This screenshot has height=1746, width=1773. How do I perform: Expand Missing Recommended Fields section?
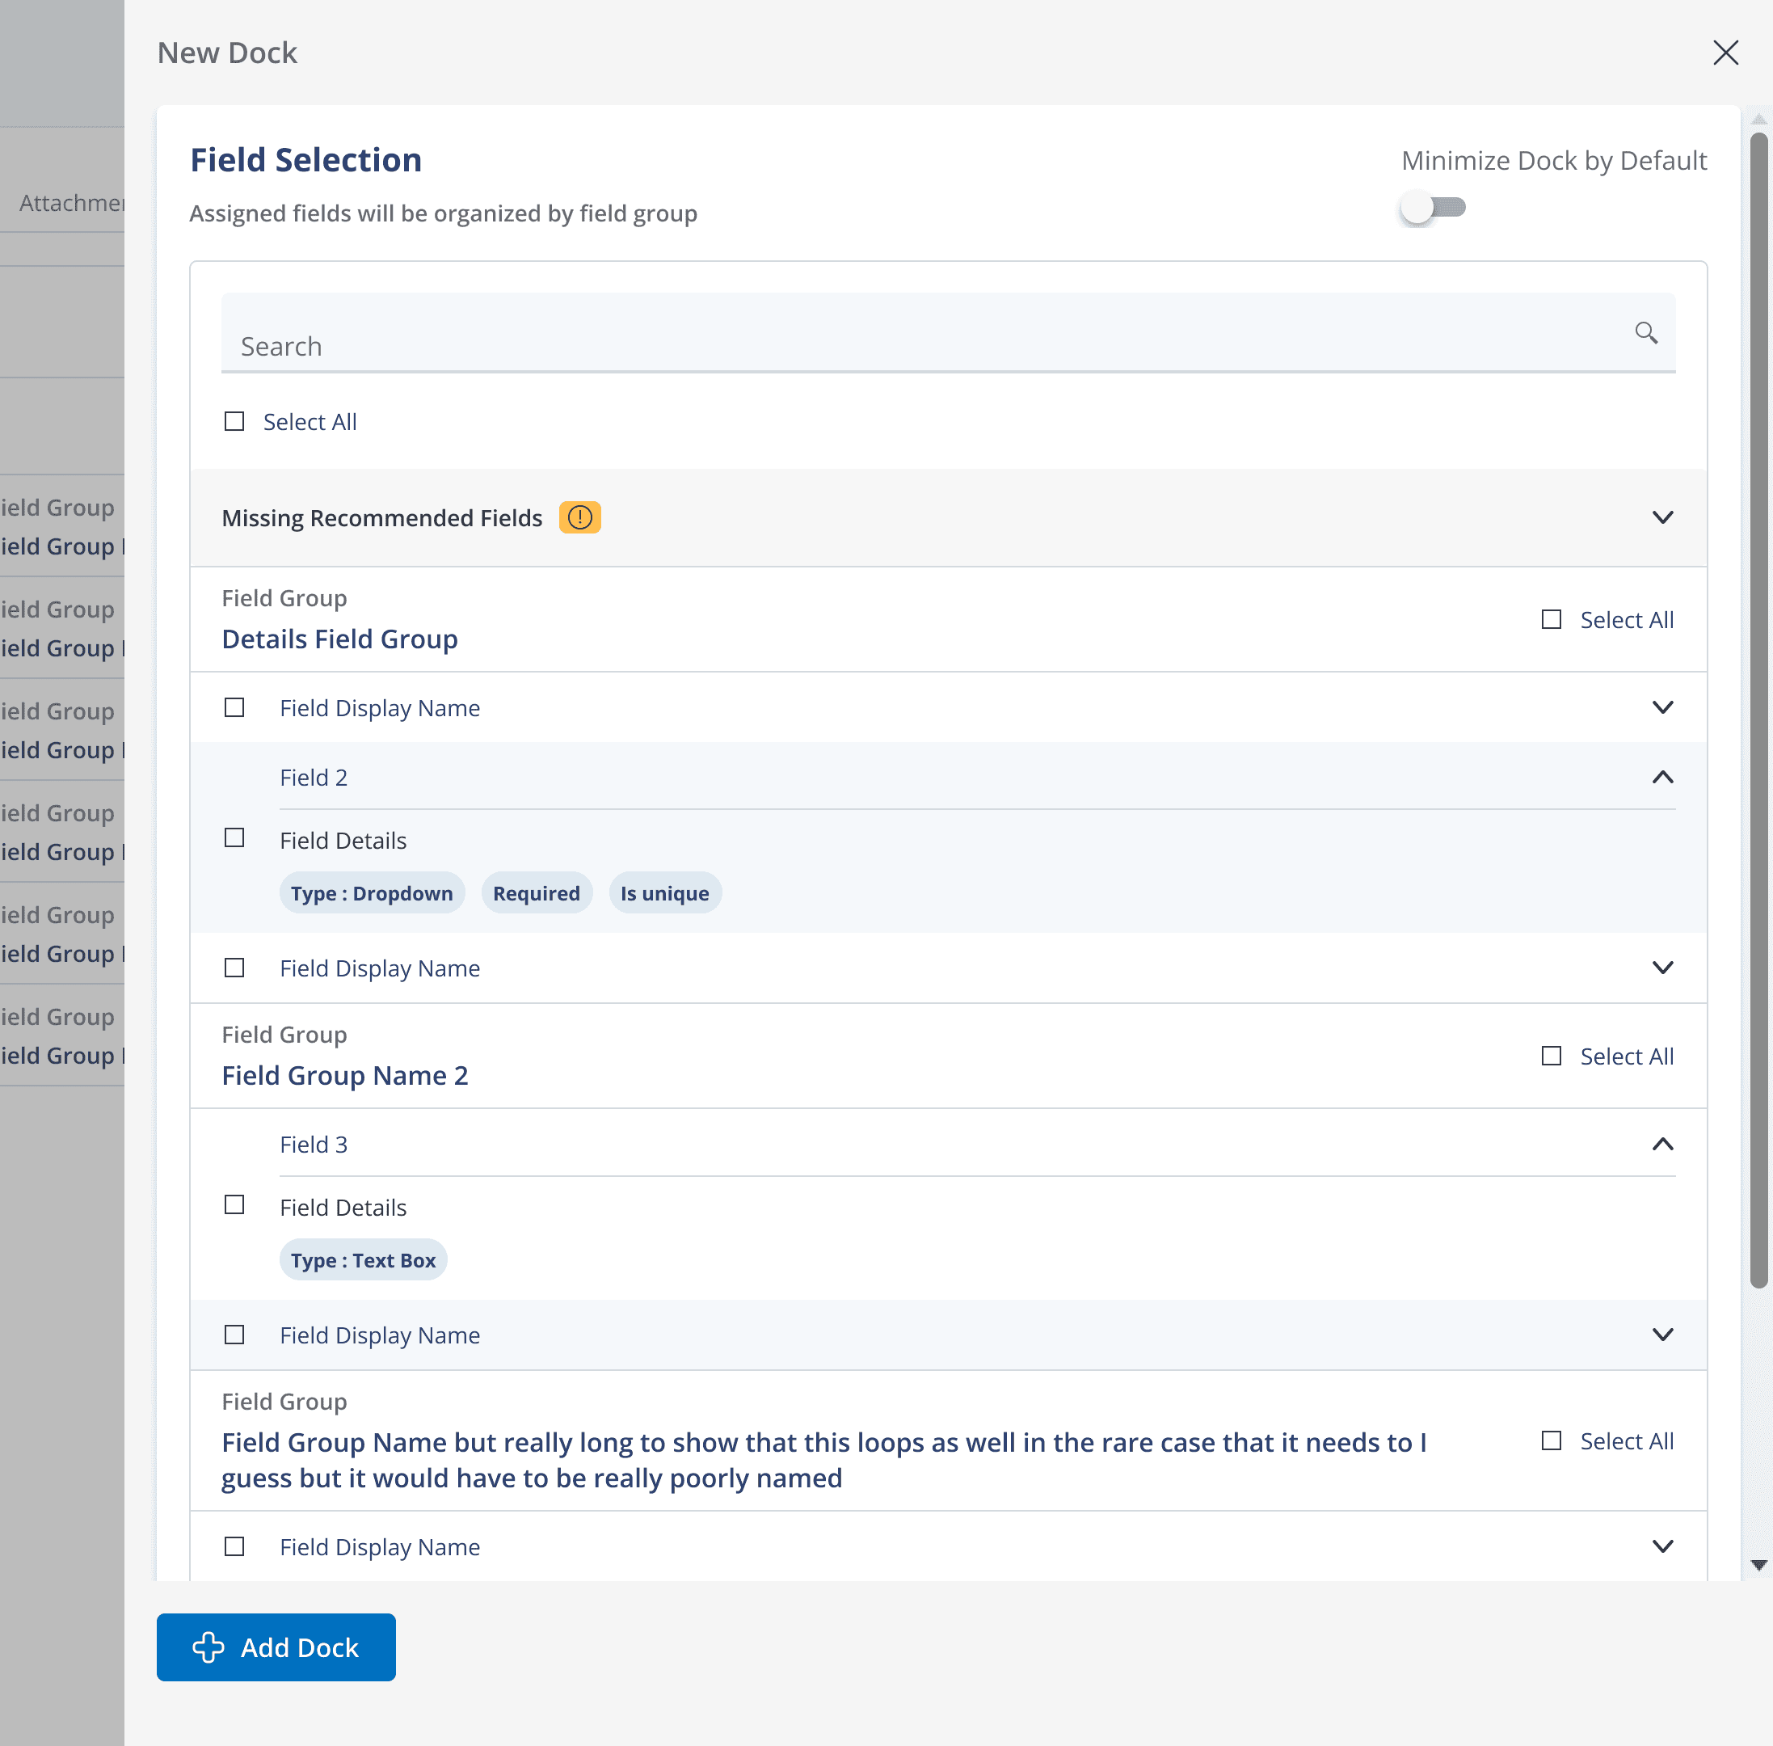click(1662, 518)
